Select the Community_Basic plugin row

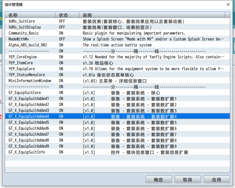[117, 33]
